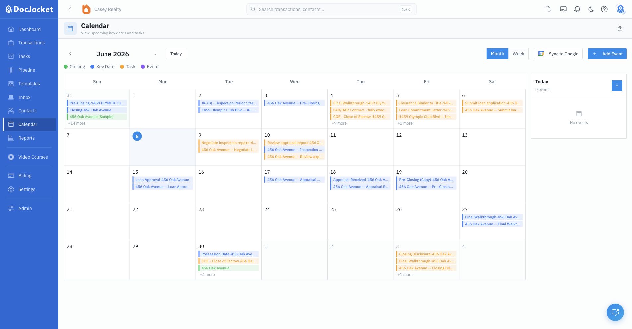Screen dimensions: 632x329
Task: Toggle the Task legend filter
Action: coord(128,67)
